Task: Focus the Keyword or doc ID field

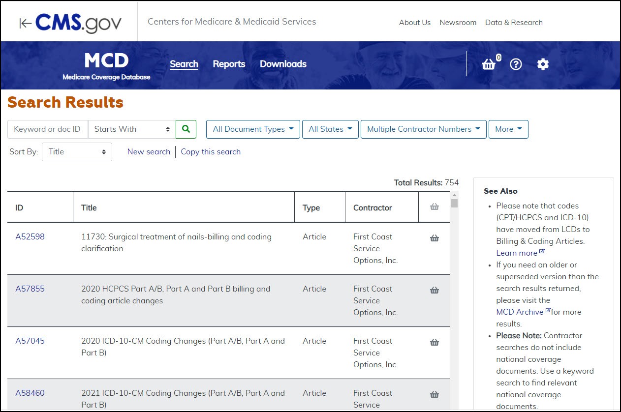Action: 48,129
